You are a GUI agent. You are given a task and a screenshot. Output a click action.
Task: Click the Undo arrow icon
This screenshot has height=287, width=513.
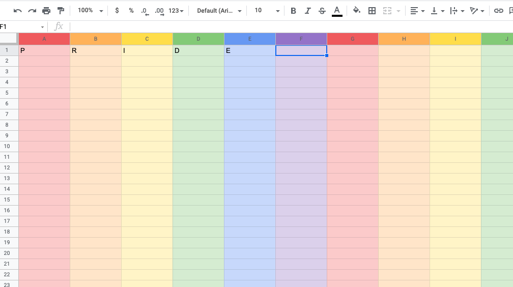(17, 11)
